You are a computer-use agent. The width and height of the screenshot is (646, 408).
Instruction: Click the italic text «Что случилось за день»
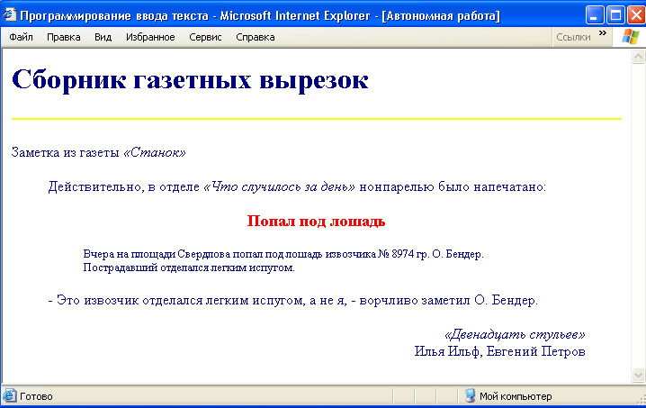(279, 186)
